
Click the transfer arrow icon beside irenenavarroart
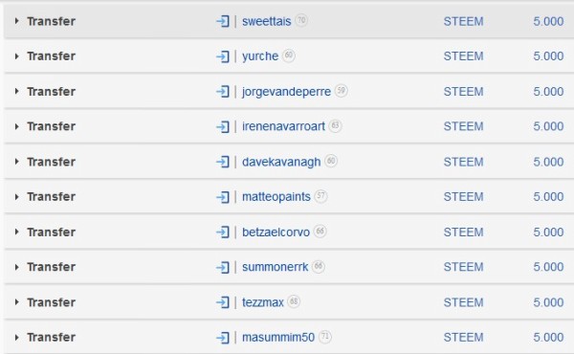(x=223, y=126)
